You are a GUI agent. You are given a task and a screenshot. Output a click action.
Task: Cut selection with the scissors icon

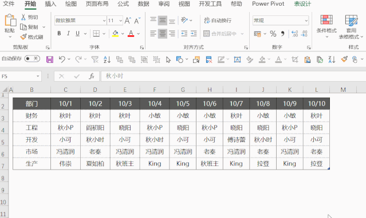point(23,17)
